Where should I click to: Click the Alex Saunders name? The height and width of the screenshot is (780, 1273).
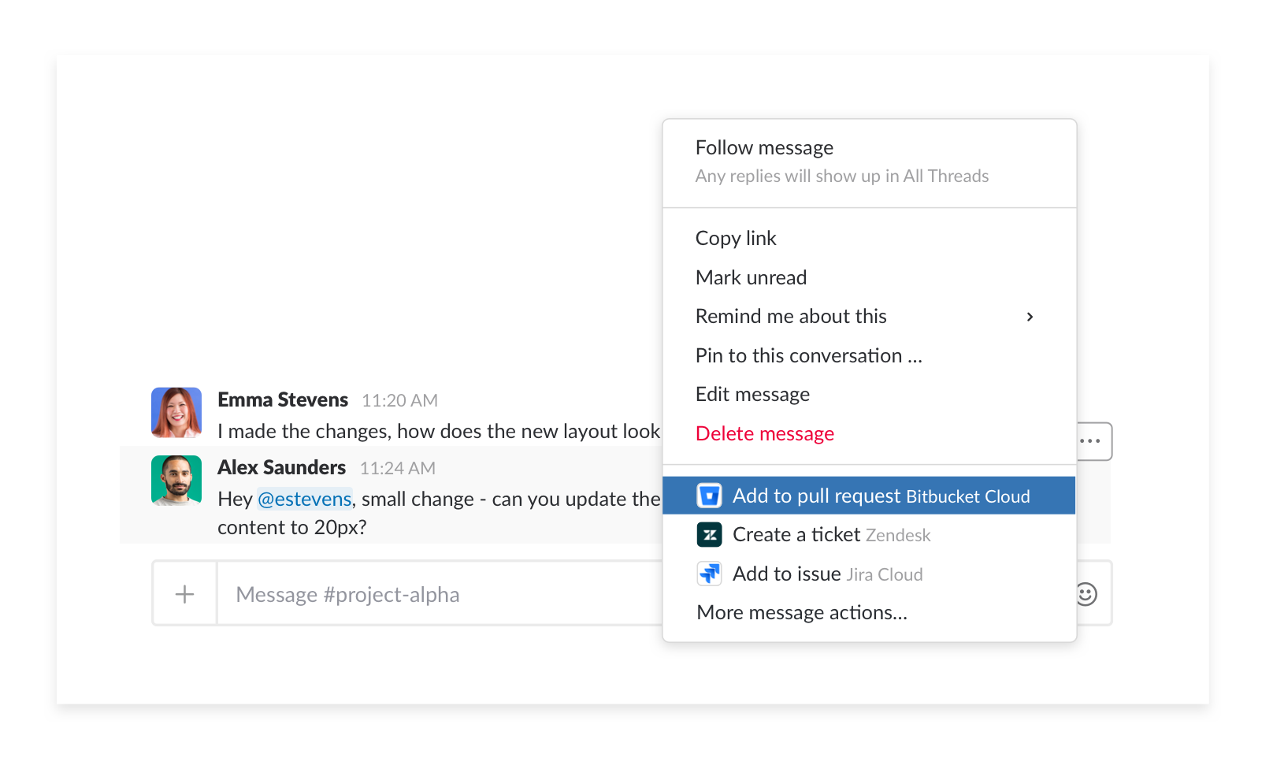(x=281, y=467)
